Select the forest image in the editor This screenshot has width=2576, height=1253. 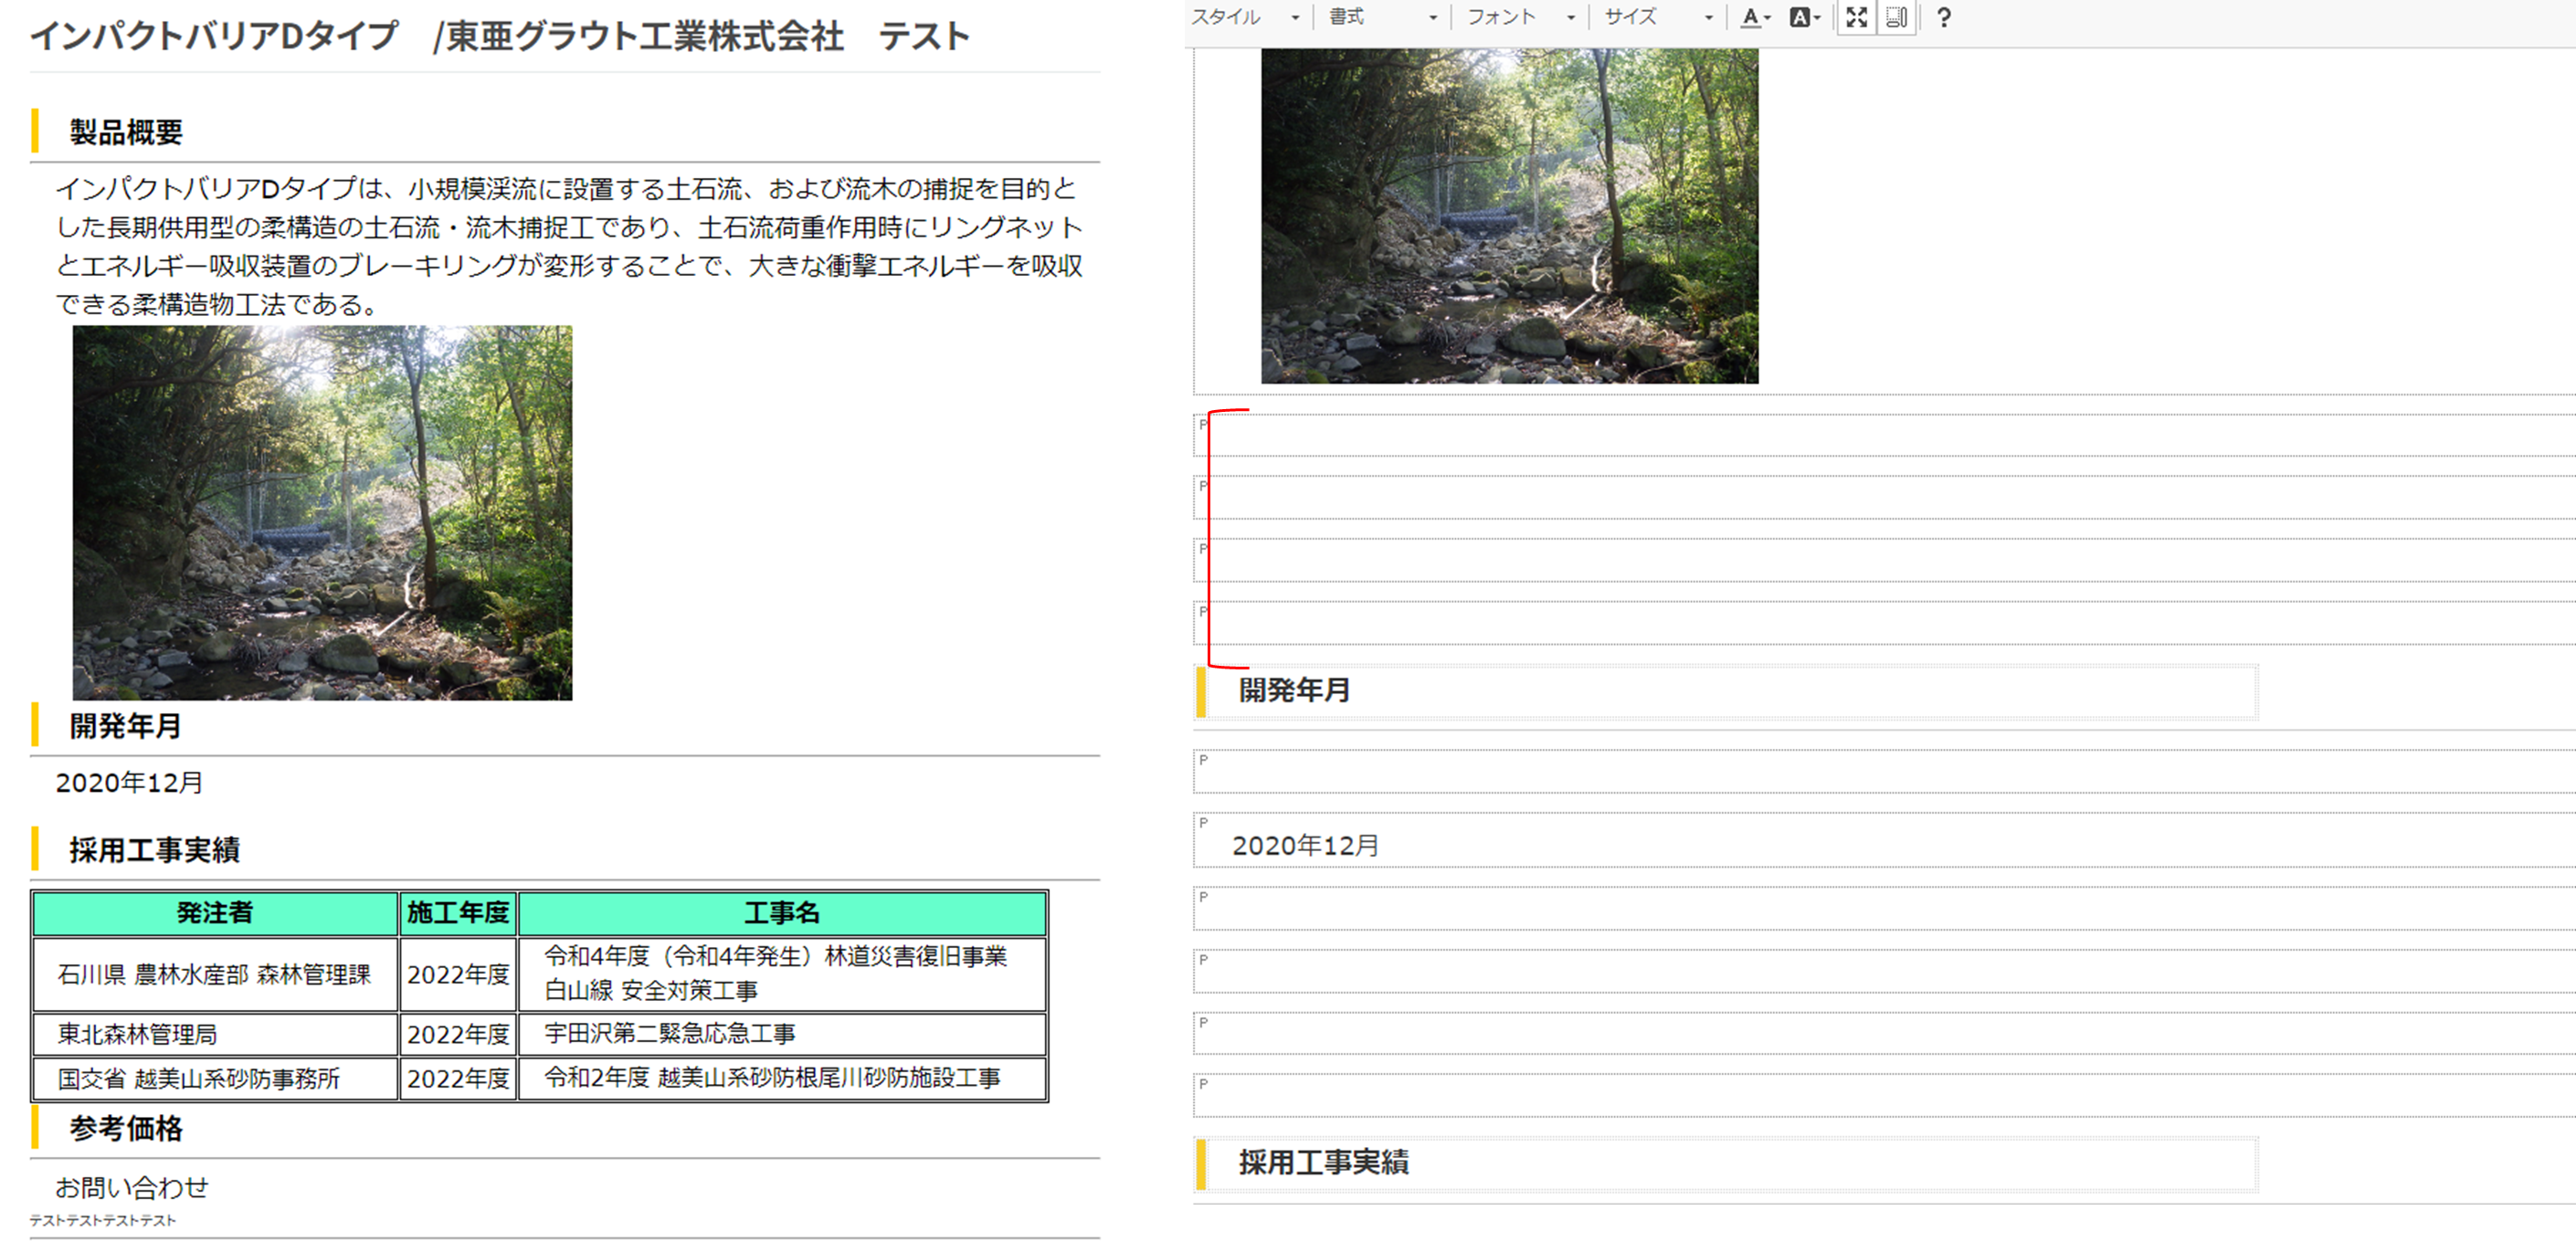tap(1508, 215)
